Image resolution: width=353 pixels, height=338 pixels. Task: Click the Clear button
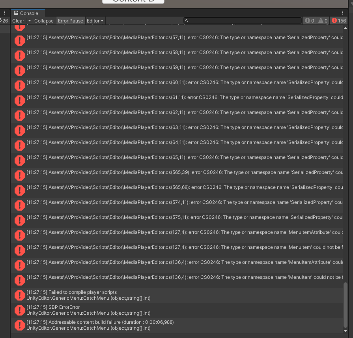point(18,21)
